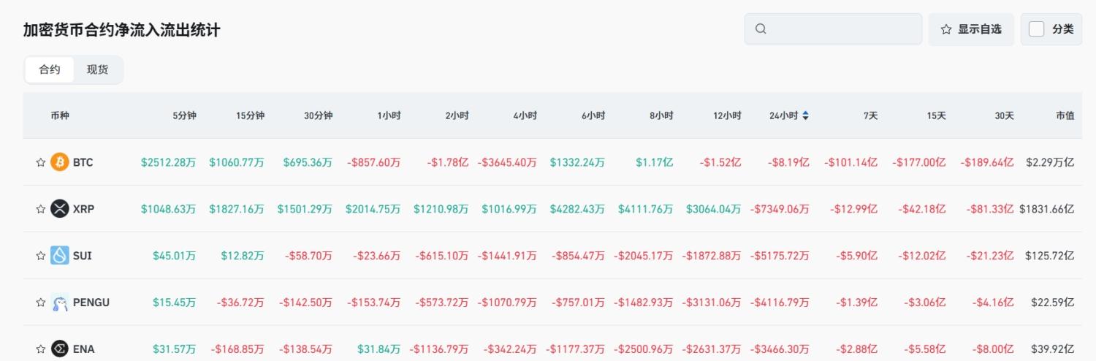Select the 合约 tab
Image resolution: width=1096 pixels, height=361 pixels.
(50, 70)
